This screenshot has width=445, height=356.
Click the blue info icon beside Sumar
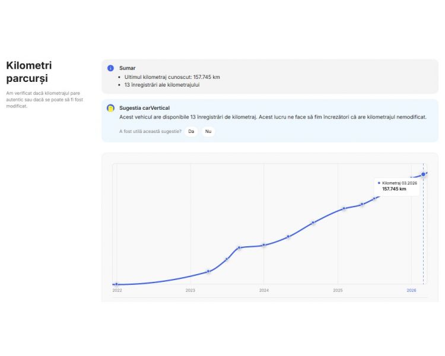point(110,68)
